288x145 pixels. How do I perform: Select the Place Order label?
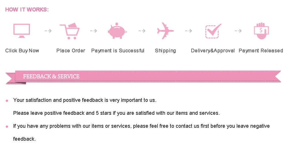tap(71, 51)
